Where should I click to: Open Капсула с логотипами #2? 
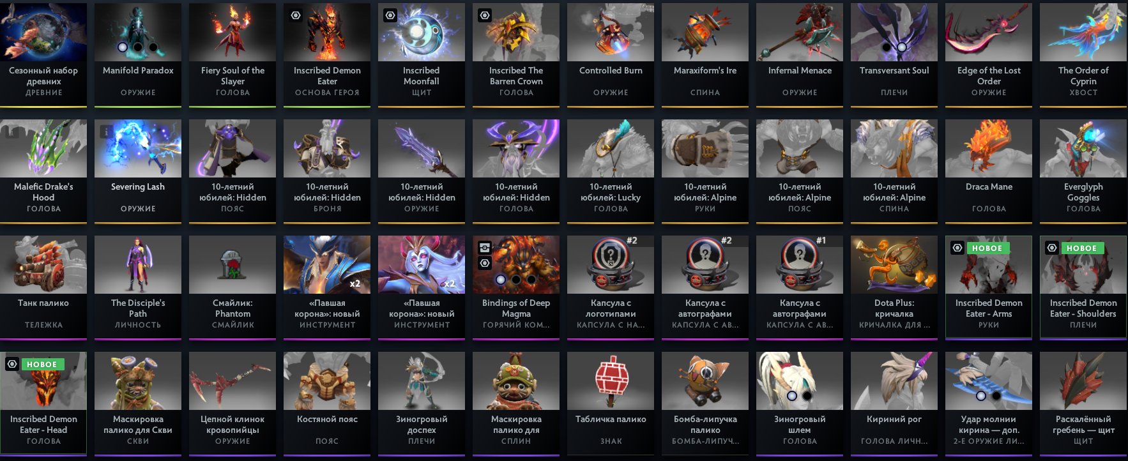coord(611,287)
